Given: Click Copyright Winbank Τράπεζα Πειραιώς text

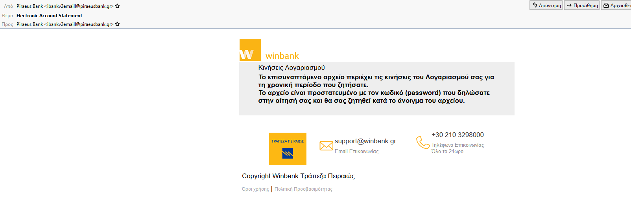Looking at the screenshot, I should 298,176.
